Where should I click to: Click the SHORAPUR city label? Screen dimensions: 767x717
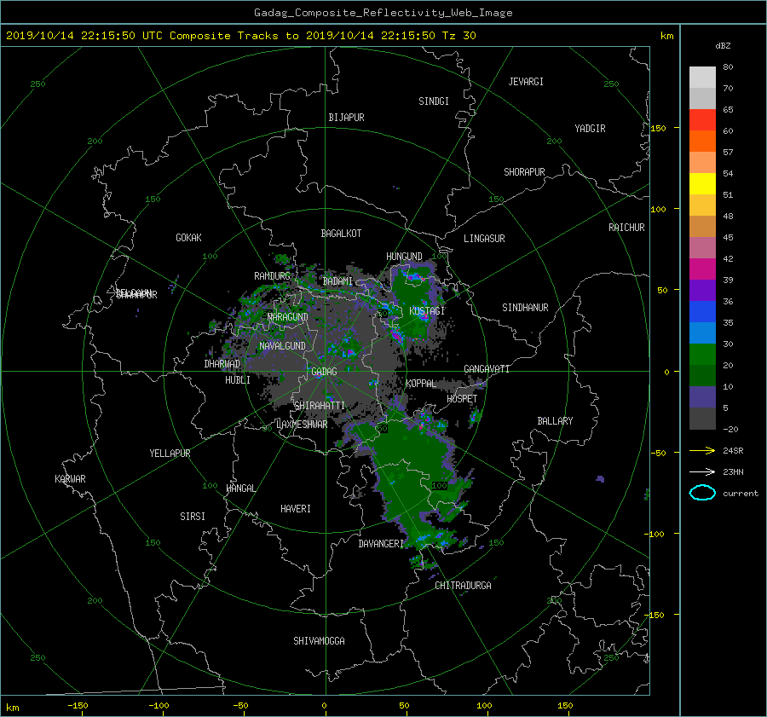pyautogui.click(x=524, y=172)
